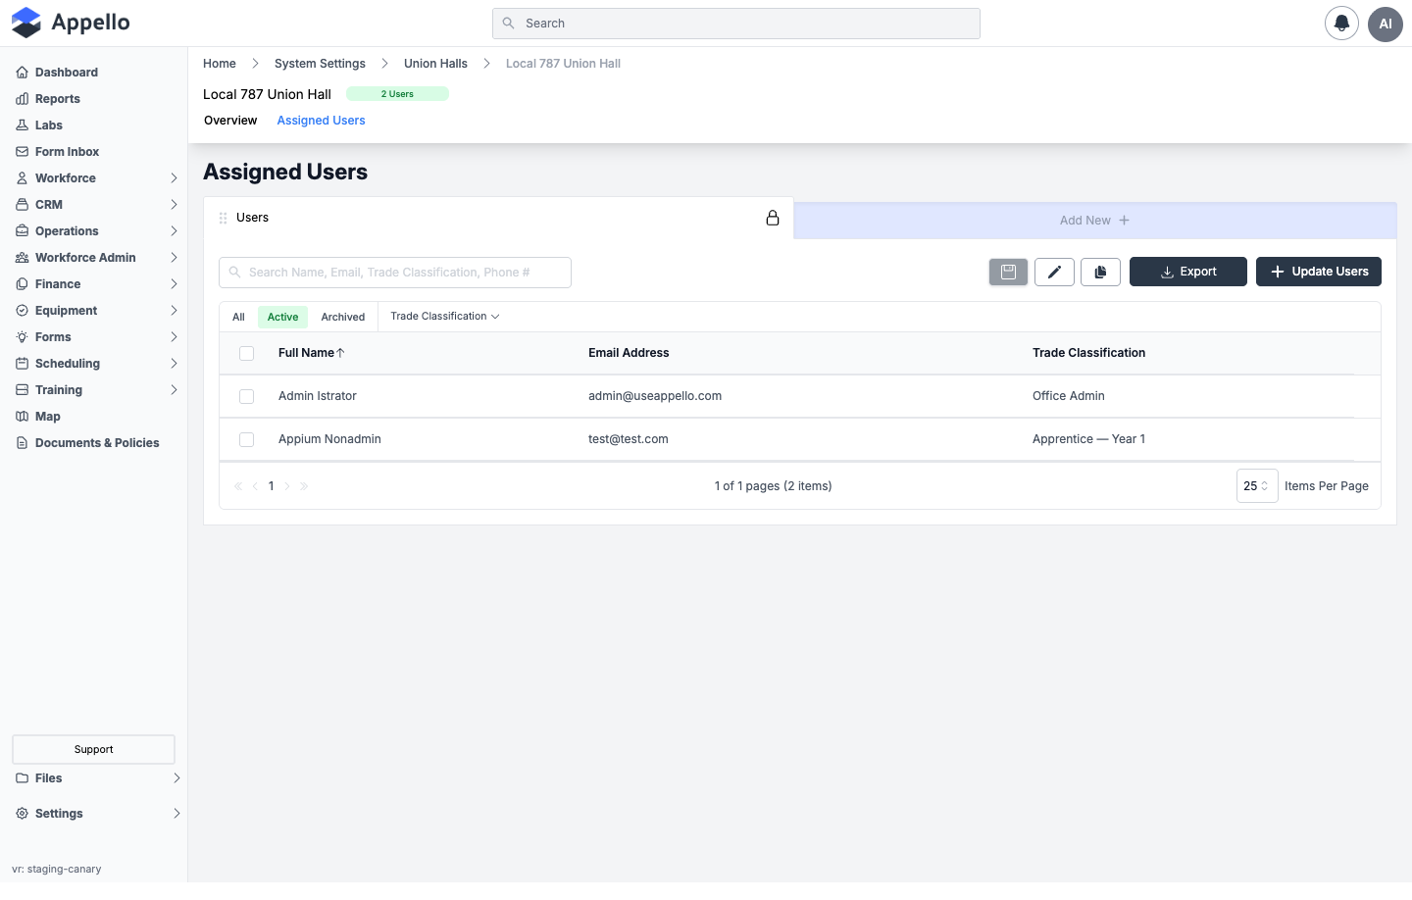This screenshot has width=1412, height=900.
Task: Switch to the Overview tab
Action: click(230, 121)
